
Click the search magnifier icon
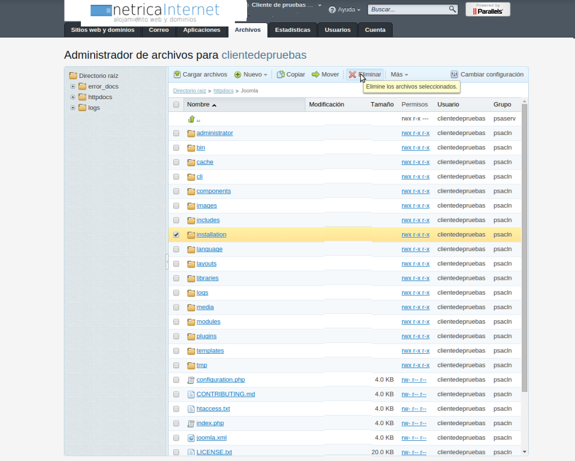pos(453,9)
